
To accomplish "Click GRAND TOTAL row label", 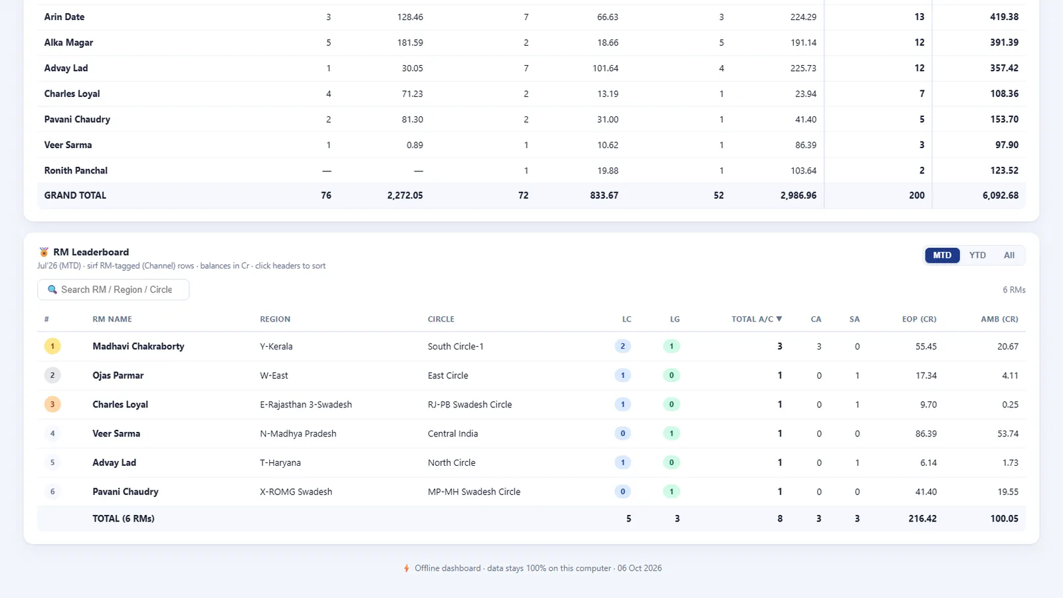I will coord(75,195).
